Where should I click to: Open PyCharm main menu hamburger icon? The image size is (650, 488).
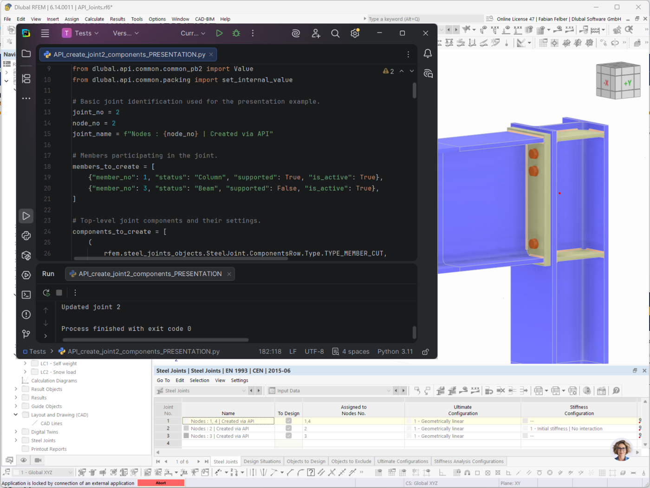point(45,33)
